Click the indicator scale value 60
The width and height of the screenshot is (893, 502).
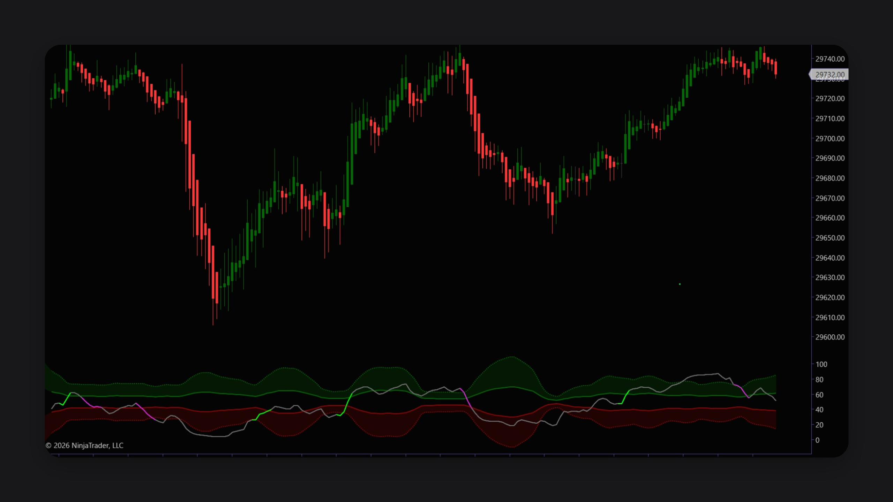[819, 395]
